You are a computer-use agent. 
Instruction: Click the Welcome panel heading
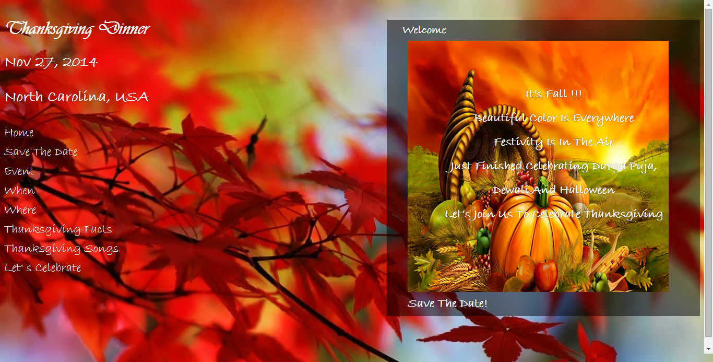[424, 30]
